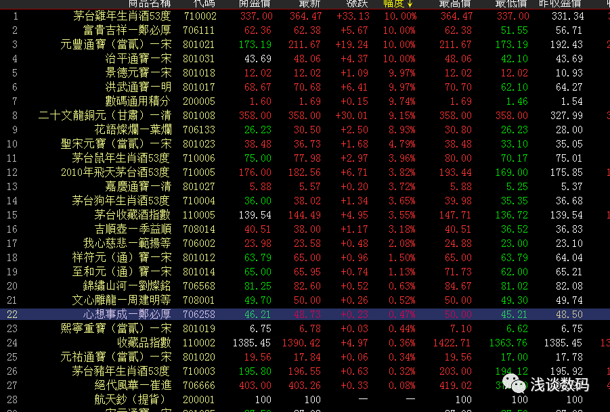Open 嘉慶通寶一清 product

(138, 187)
